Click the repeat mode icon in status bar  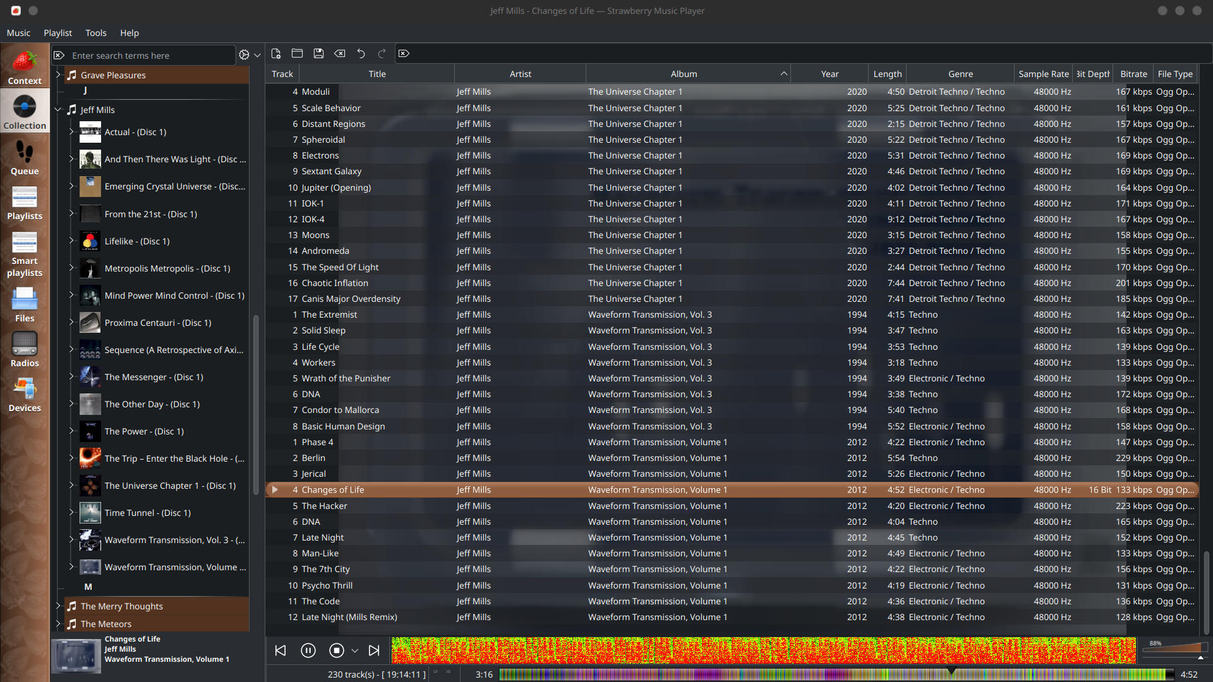click(x=436, y=672)
